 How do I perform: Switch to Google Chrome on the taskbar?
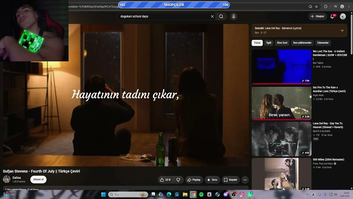click(193, 195)
